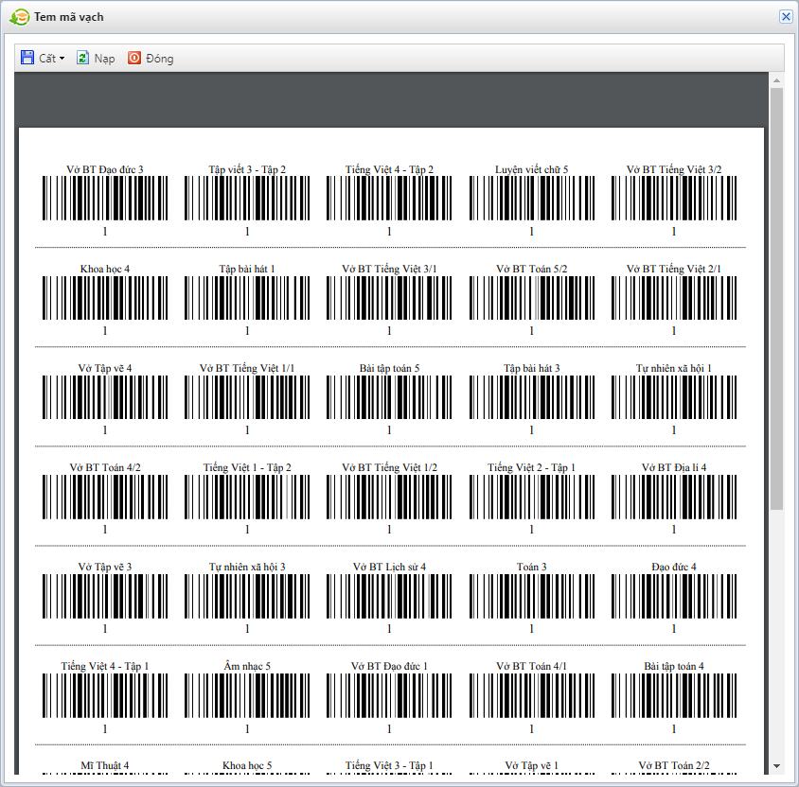Click the app logo in title bar
799x787 pixels.
tap(19, 17)
